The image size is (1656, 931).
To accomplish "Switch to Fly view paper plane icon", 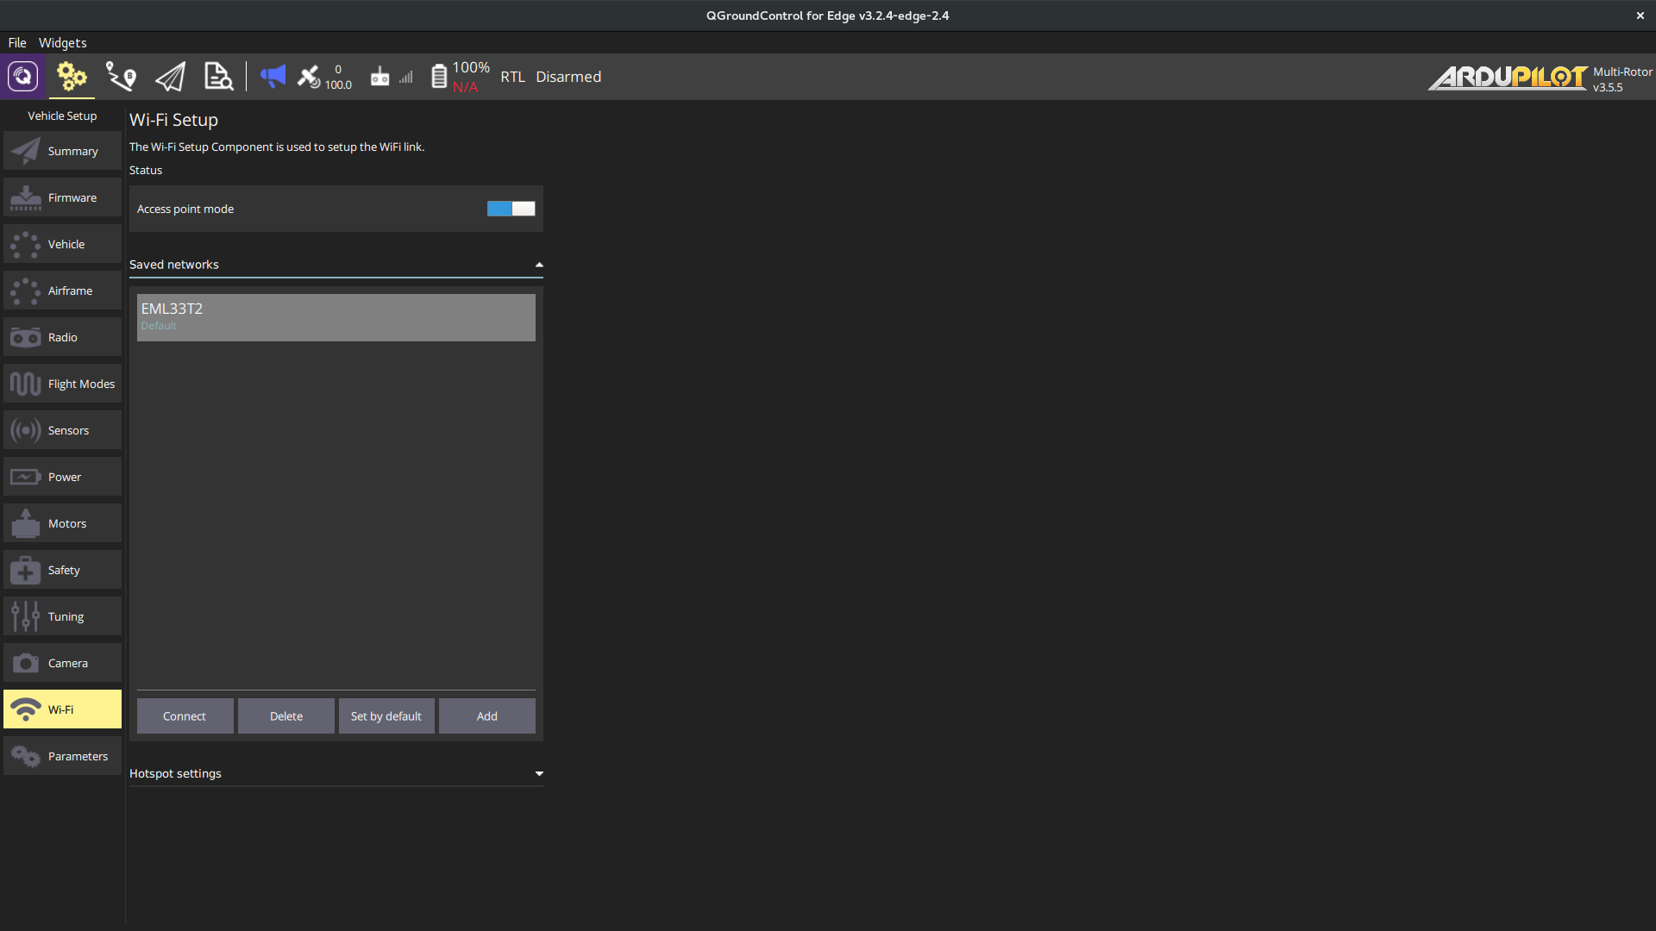I will (170, 77).
